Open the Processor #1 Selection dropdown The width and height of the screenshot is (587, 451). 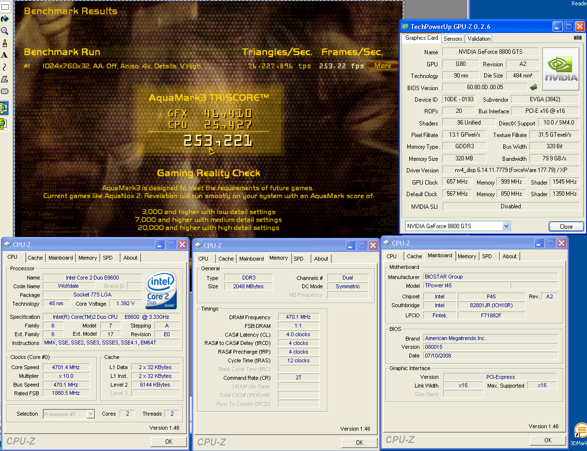click(x=91, y=414)
